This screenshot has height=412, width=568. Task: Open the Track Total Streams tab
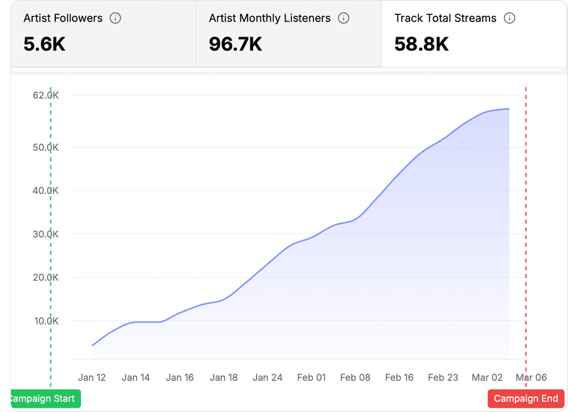pyautogui.click(x=473, y=34)
